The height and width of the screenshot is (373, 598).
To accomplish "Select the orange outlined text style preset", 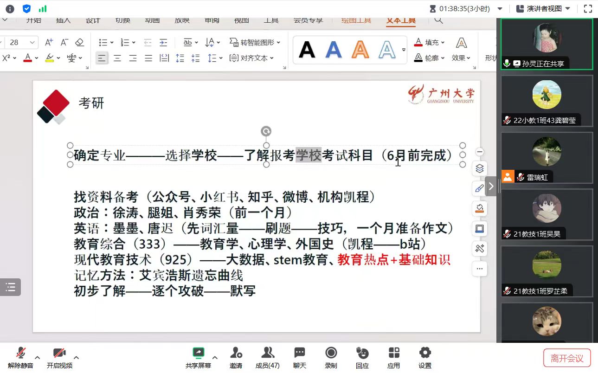I will [x=360, y=49].
